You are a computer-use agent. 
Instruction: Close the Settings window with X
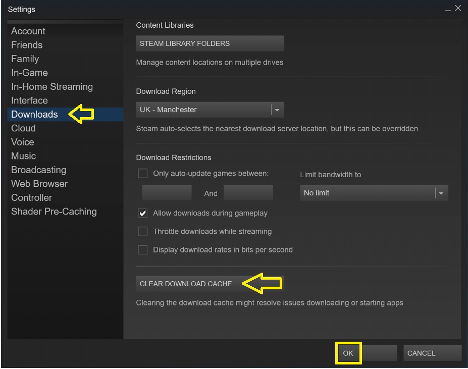click(x=458, y=9)
